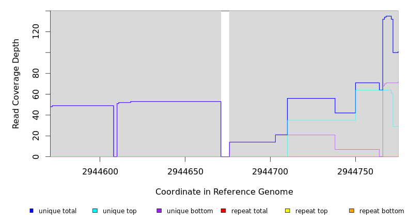This screenshot has height=223, width=409.
Task: Click the 'Read Coverage Depth' y-axis title
Action: [x=17, y=84]
